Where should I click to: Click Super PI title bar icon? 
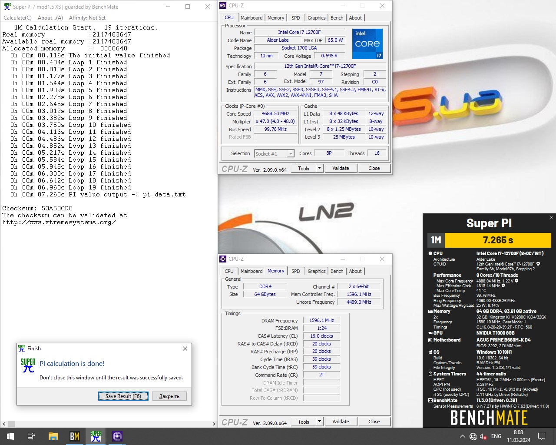[7, 7]
